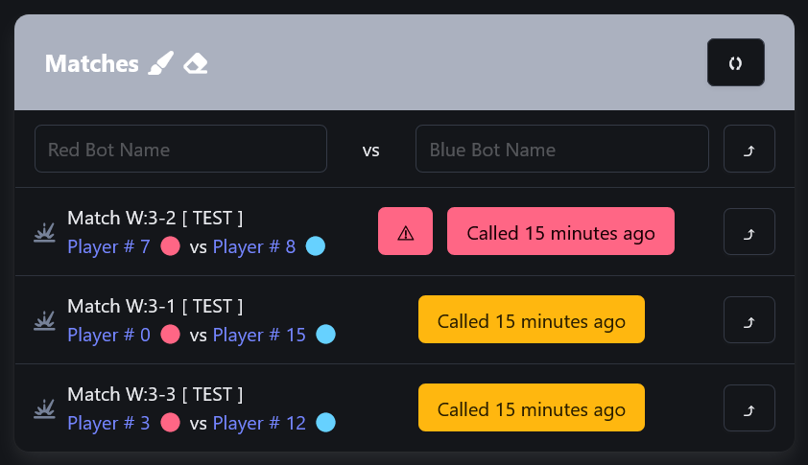
Task: Click the eraser icon in Matches header
Action: [196, 64]
